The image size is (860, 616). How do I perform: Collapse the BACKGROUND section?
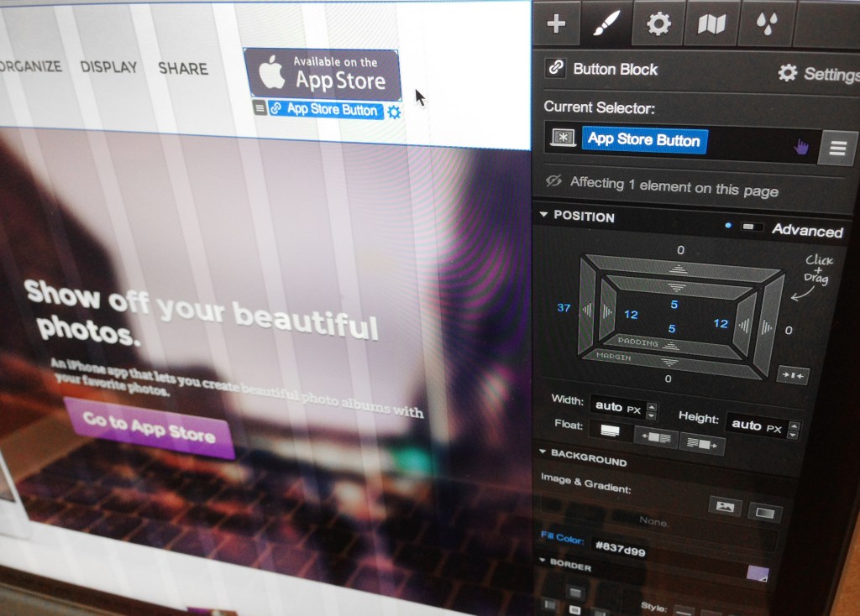coord(583,457)
